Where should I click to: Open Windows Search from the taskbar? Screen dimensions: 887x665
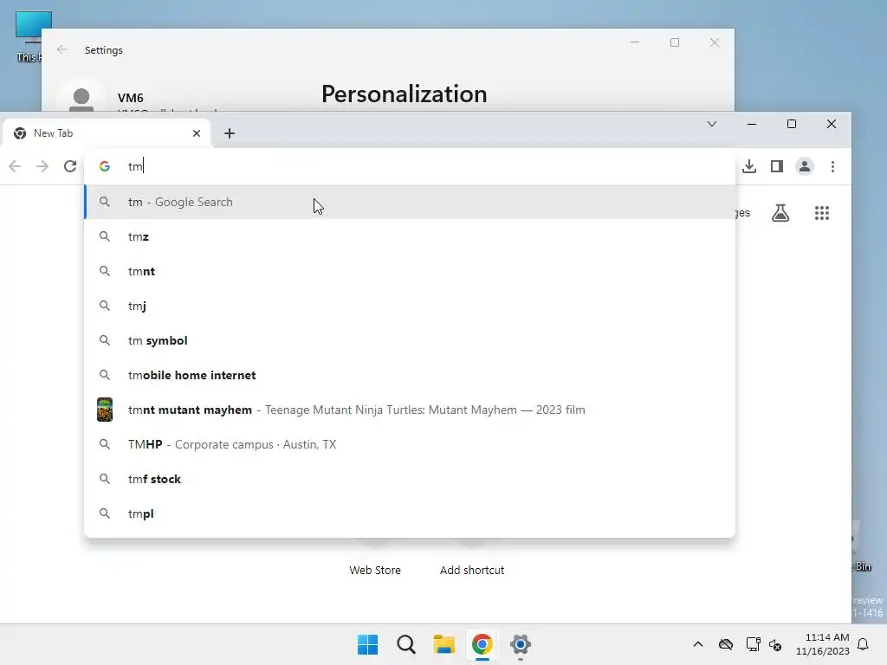coord(405,644)
